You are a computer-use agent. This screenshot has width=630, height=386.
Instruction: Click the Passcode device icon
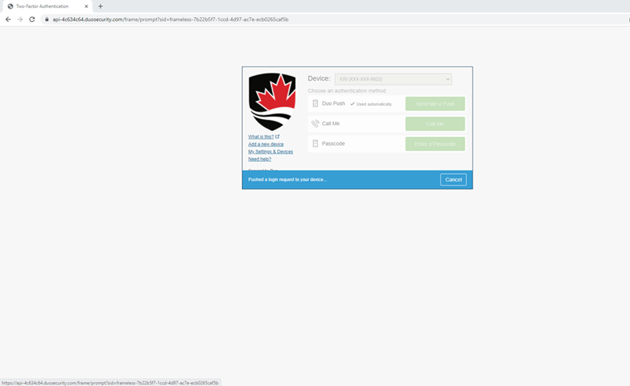(x=315, y=144)
